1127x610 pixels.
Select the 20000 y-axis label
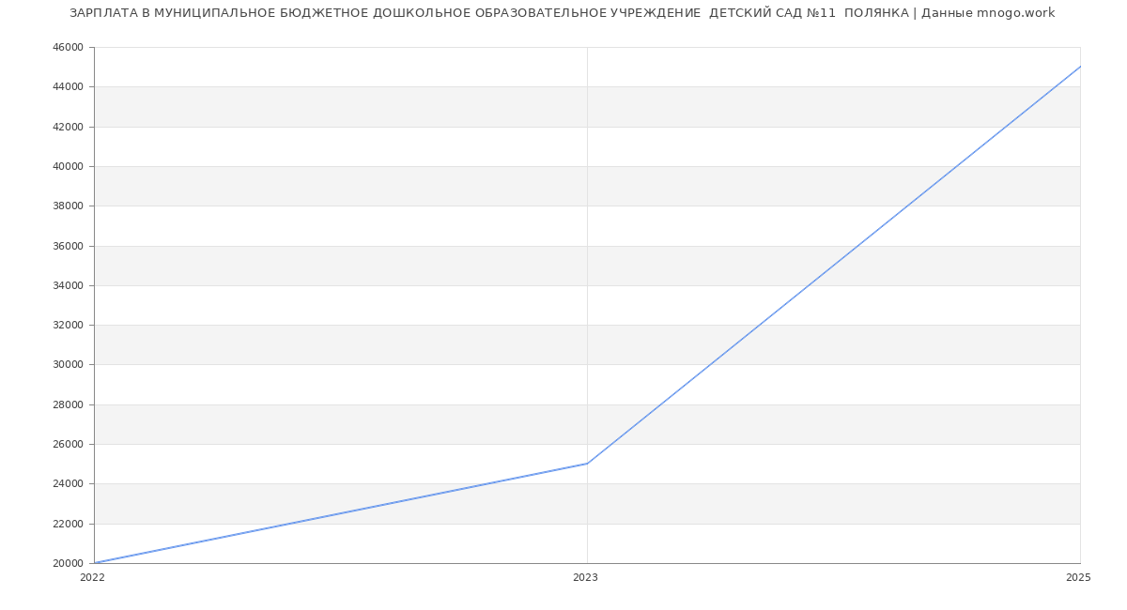click(x=69, y=563)
